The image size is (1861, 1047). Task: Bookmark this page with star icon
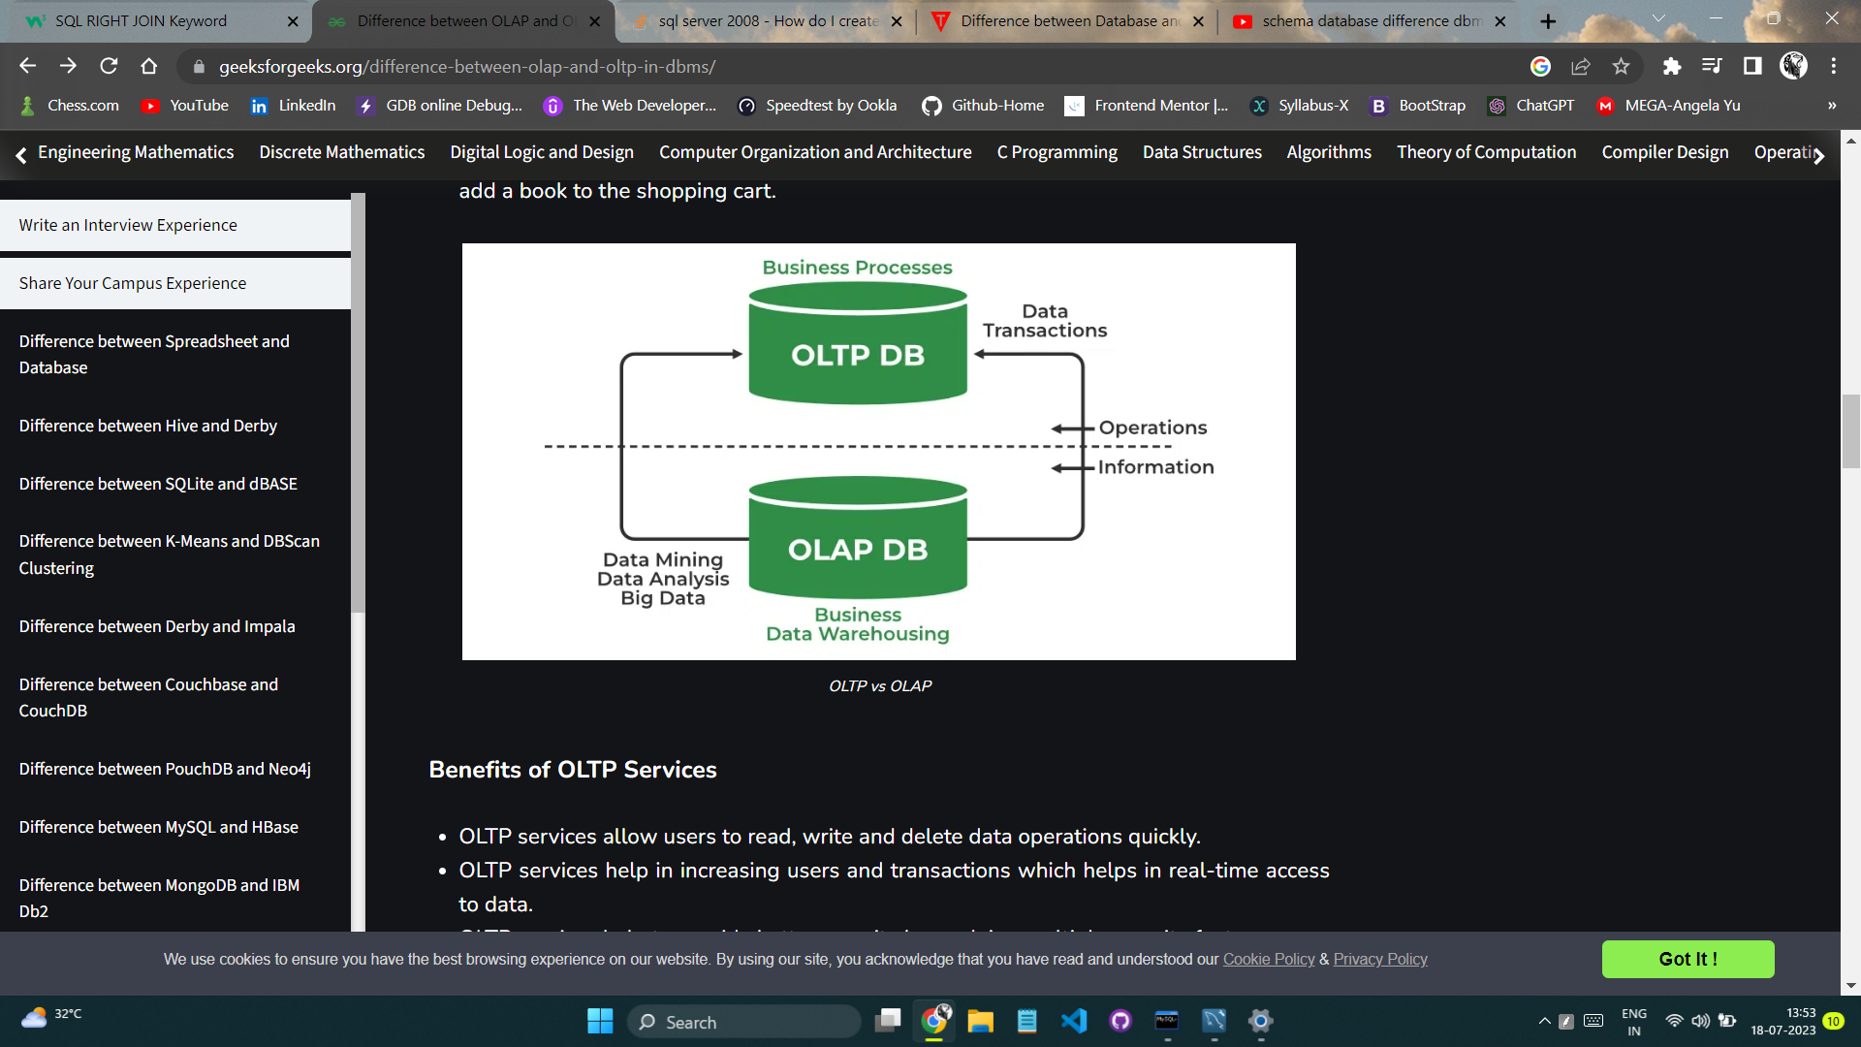point(1621,66)
